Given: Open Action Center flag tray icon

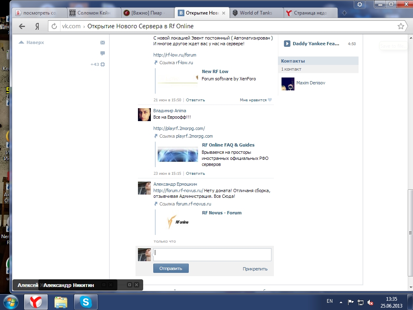Looking at the screenshot, I should 350,302.
